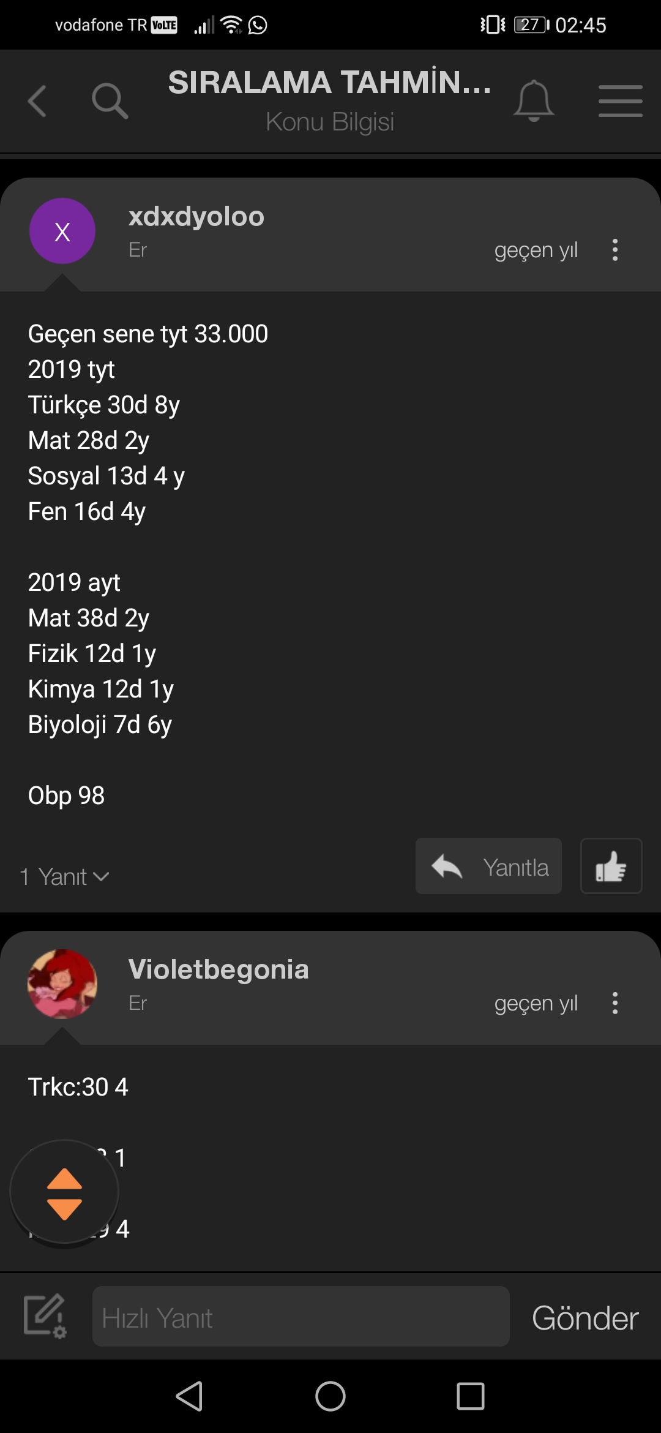Focus the Hızlı Yanıt input field
This screenshot has width=661, height=1433.
tap(301, 1317)
